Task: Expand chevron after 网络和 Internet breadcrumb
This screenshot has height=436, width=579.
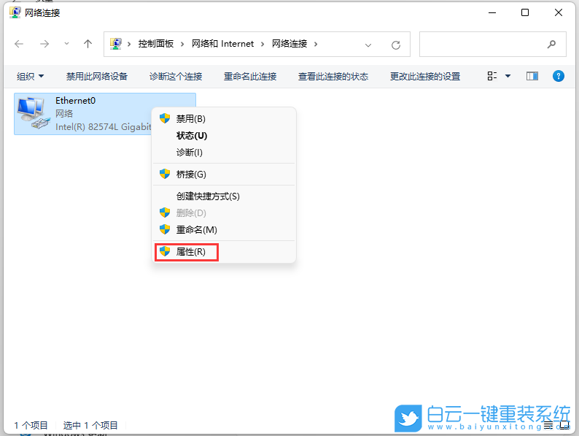Action: pos(263,45)
